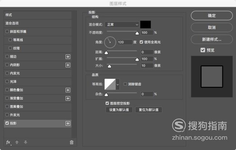The image size is (236, 150).
Task: Click the move effect down arrow
Action: (x=25, y=142)
